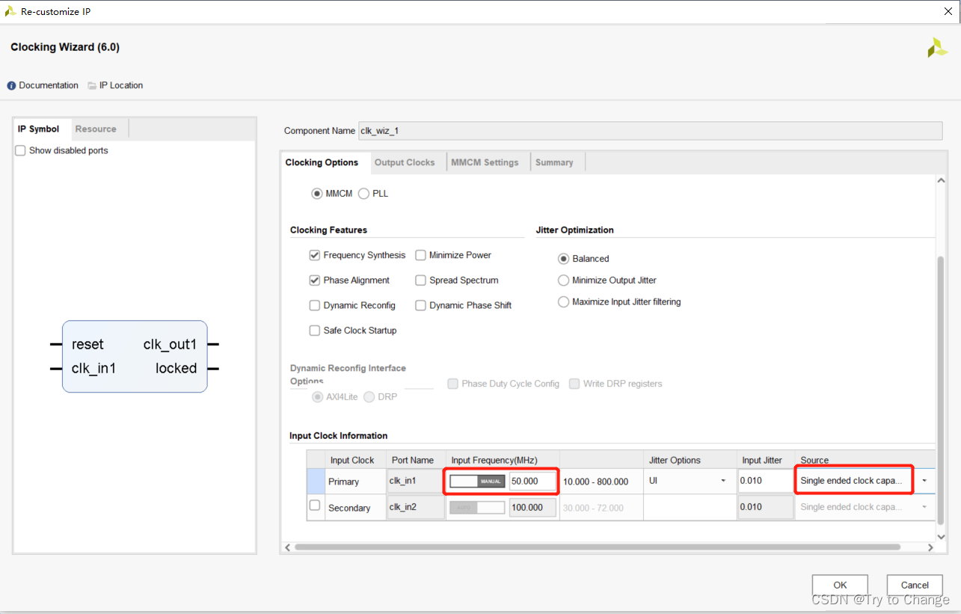Image resolution: width=961 pixels, height=614 pixels.
Task: Select Minimize Output Jitter optimization
Action: point(562,280)
